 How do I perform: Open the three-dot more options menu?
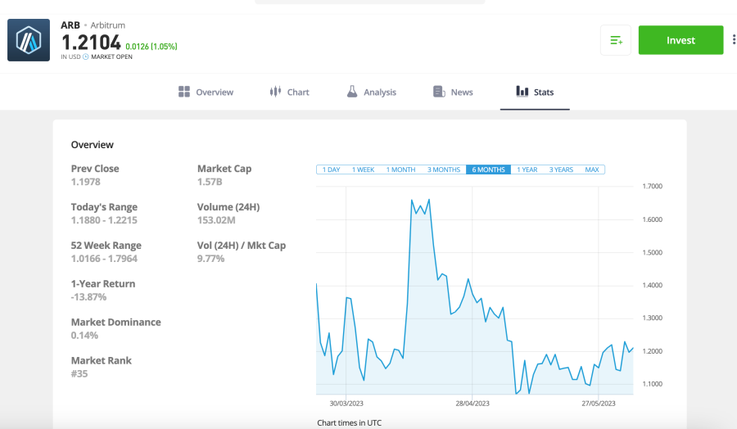pyautogui.click(x=734, y=40)
